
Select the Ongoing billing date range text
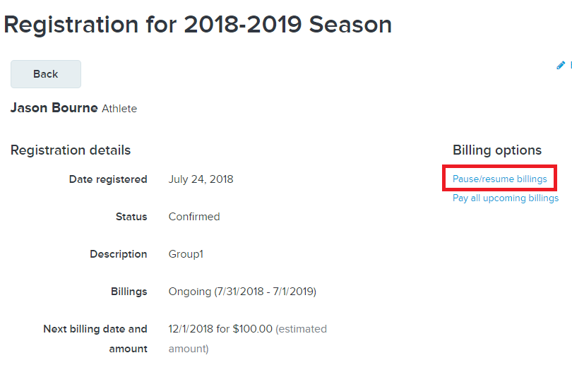pos(242,292)
